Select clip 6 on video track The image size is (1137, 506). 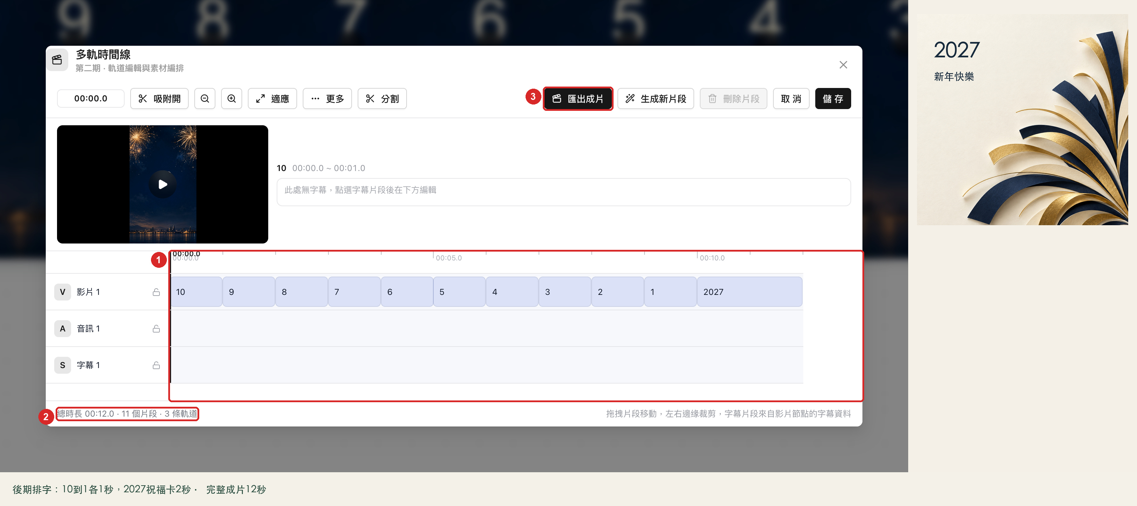pos(407,292)
